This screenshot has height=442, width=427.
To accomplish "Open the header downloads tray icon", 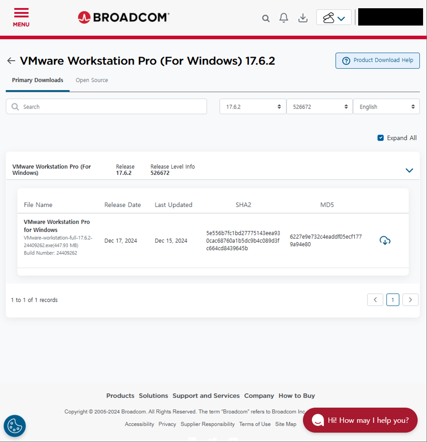I will pos(303,18).
